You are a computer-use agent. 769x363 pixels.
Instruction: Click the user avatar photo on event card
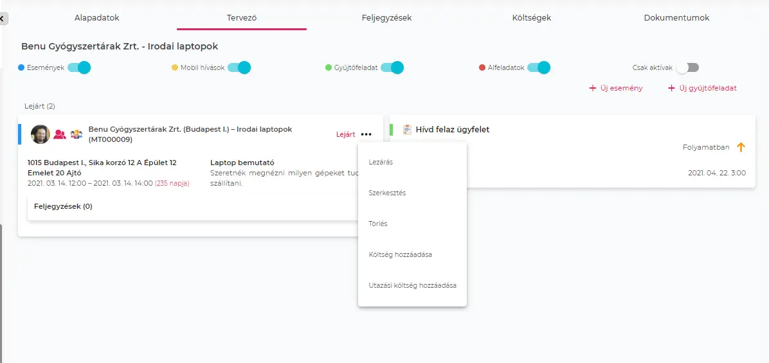[x=40, y=134]
